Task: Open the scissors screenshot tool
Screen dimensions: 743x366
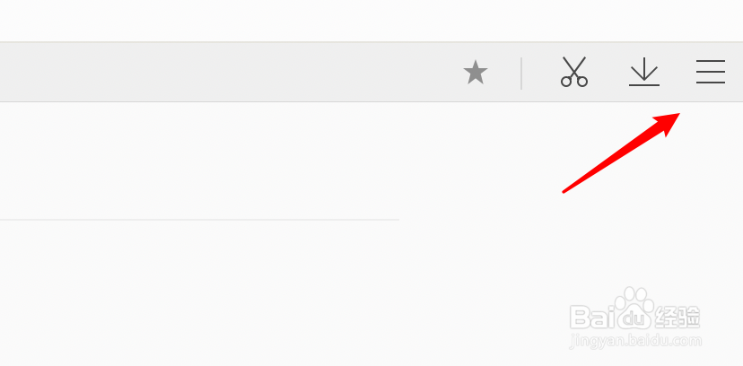Action: click(574, 72)
